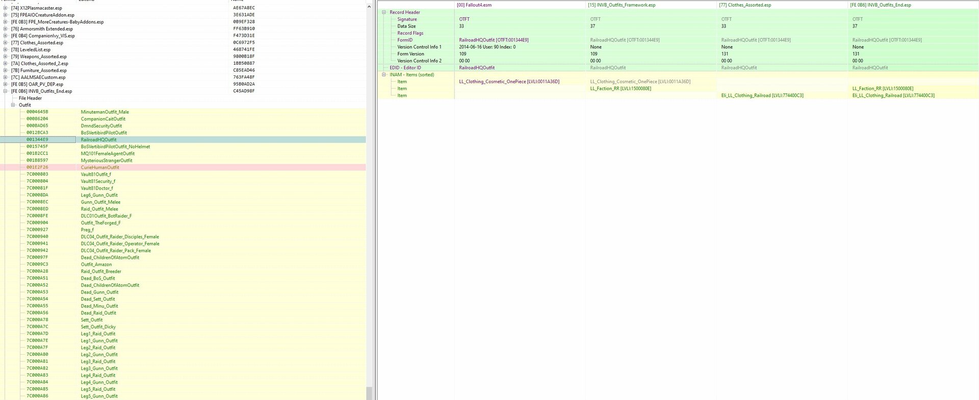Expand the [76] Armorsmith Extended.esp plugin node
This screenshot has width=979, height=400.
click(5, 29)
